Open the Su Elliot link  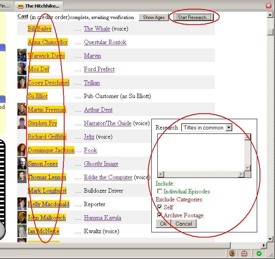point(38,96)
